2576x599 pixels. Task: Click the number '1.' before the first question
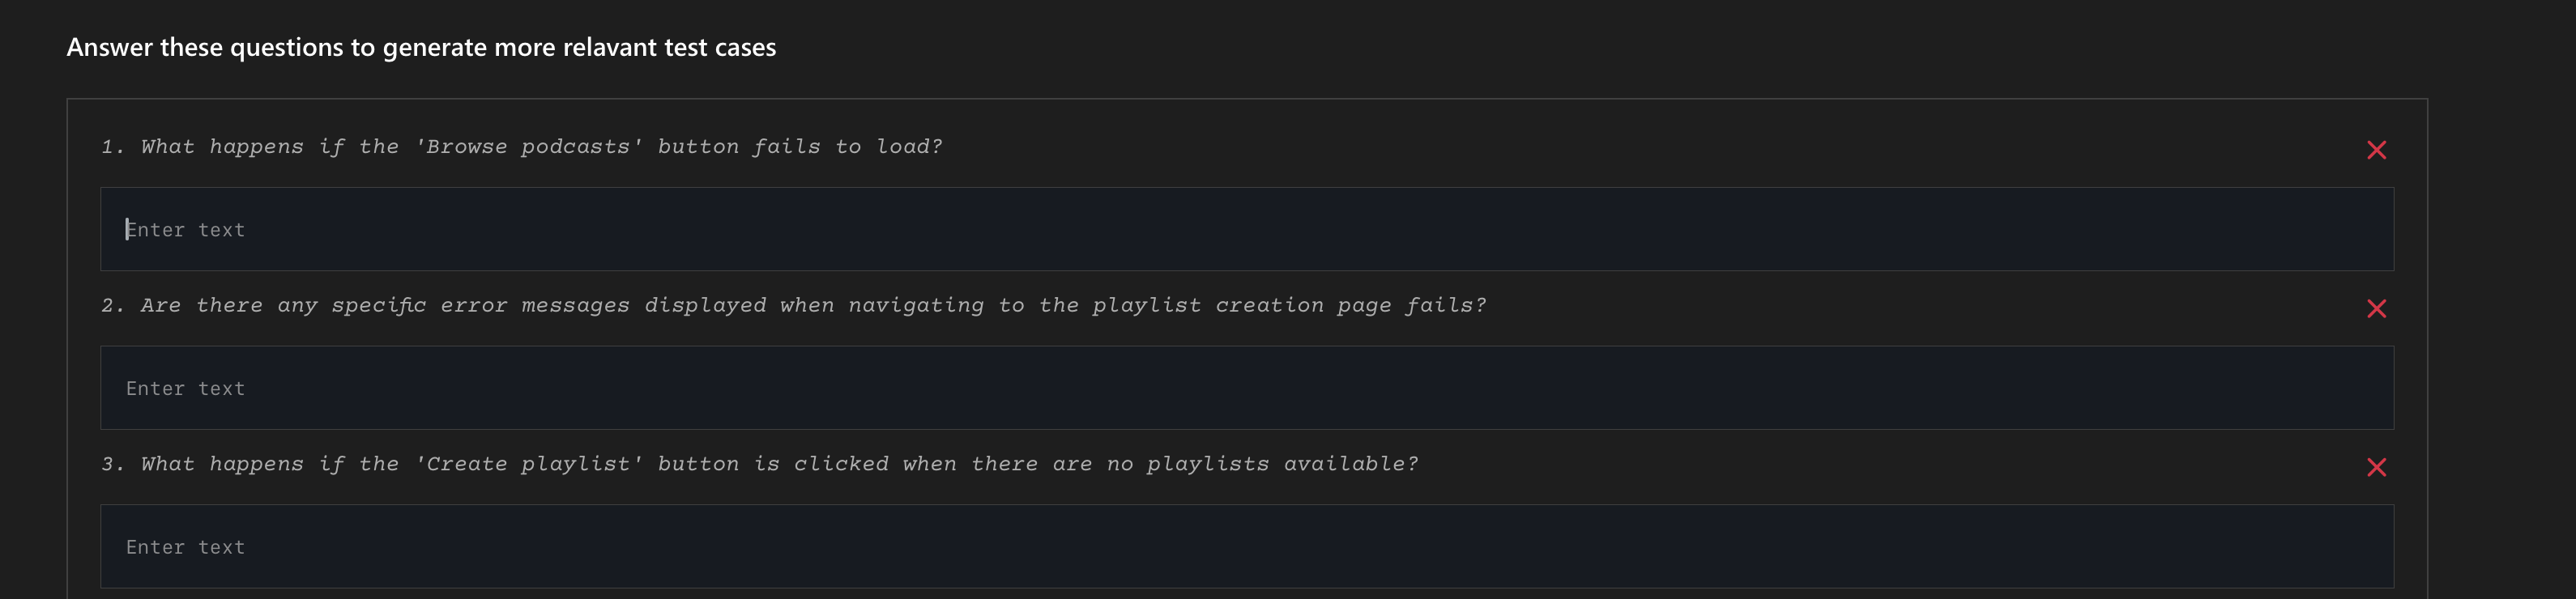click(112, 147)
